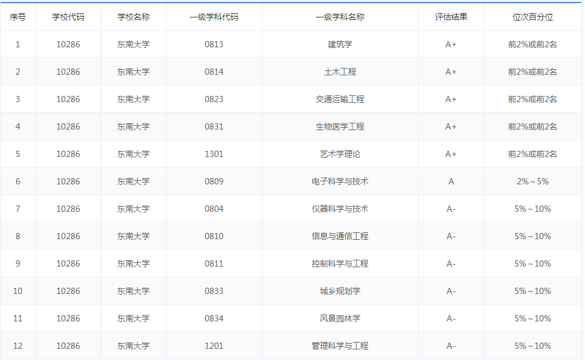
Task: Click the 风景园林学 discipline name
Action: [x=340, y=318]
